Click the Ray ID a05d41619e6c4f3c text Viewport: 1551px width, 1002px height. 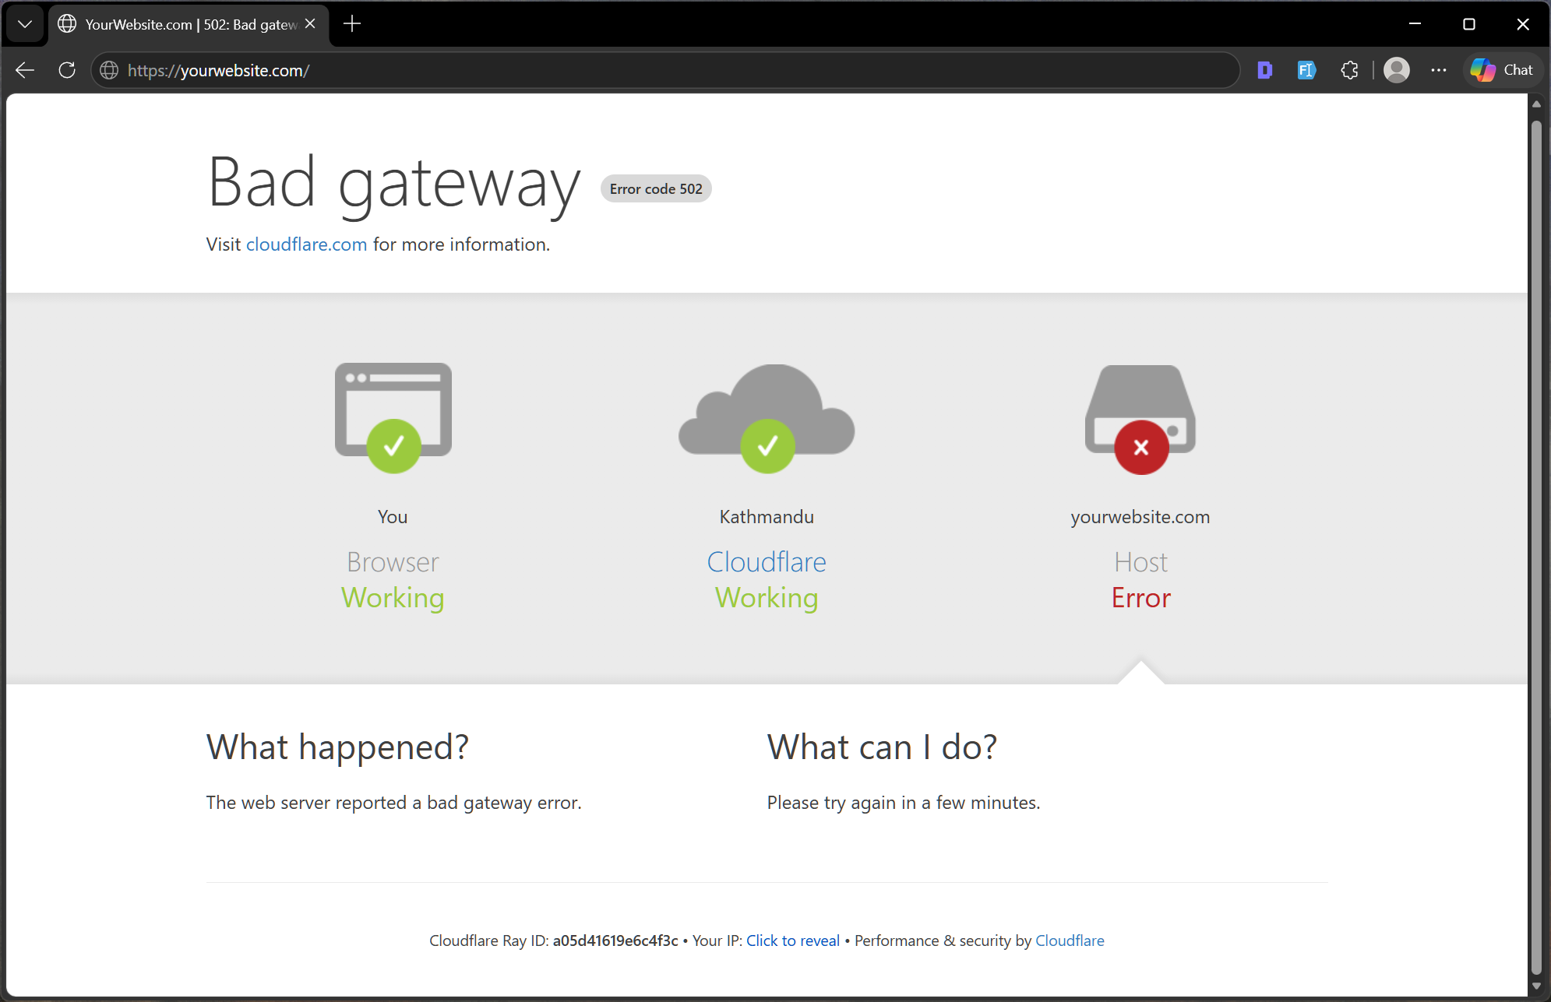(615, 940)
